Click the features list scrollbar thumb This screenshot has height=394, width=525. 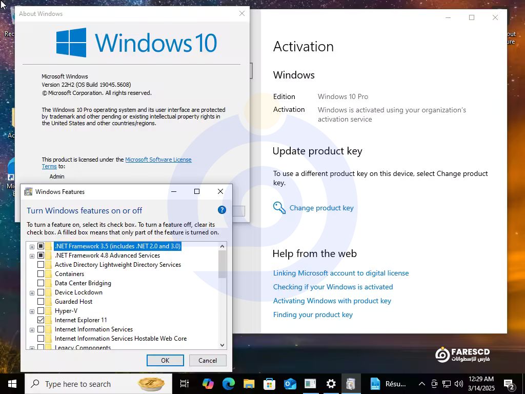click(223, 264)
